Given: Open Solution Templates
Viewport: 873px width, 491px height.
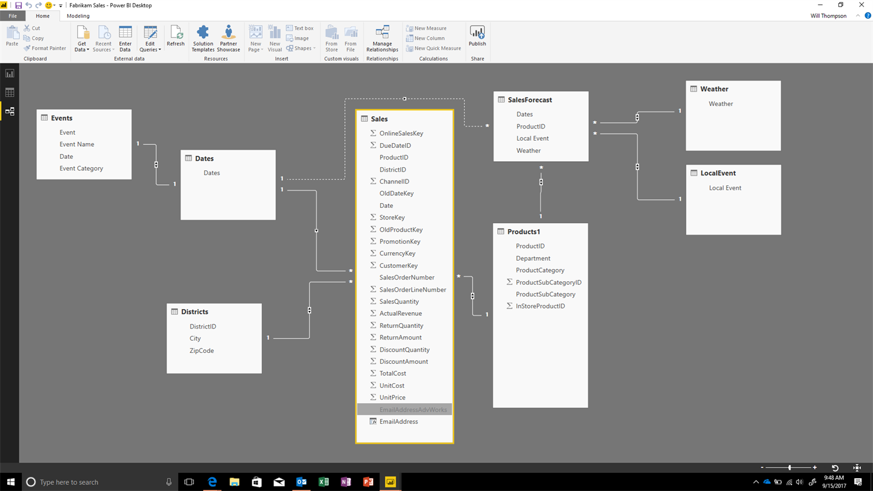Looking at the screenshot, I should click(203, 39).
